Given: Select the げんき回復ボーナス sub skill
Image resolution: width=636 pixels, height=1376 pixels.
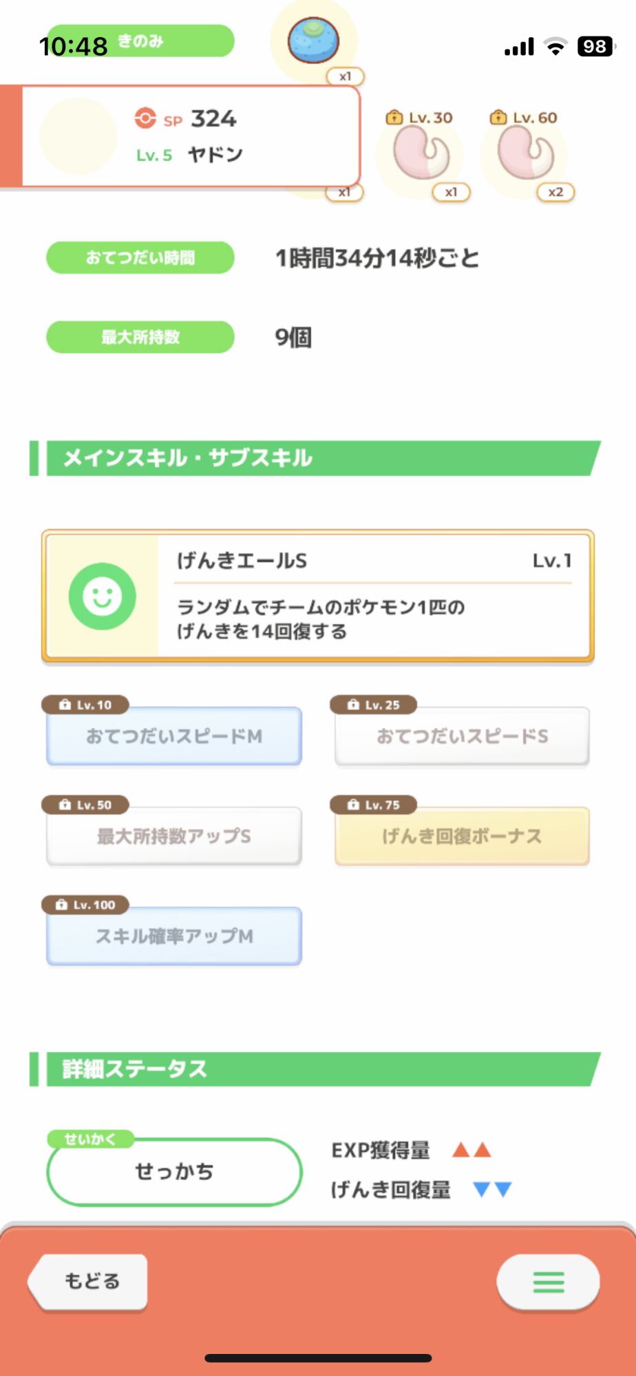Looking at the screenshot, I should 462,836.
